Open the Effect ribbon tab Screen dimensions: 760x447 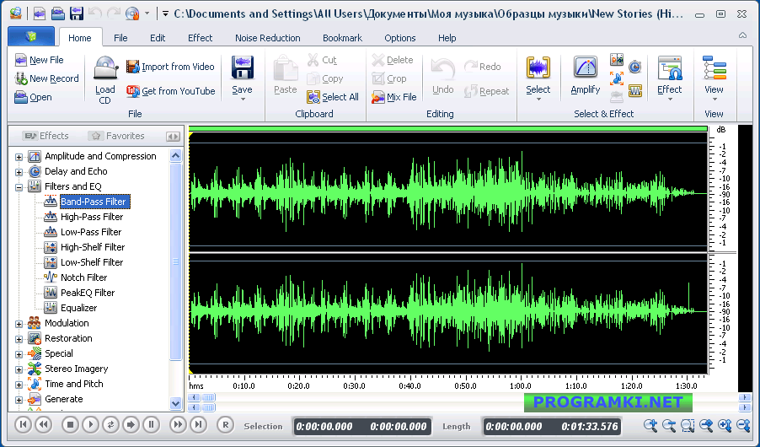coord(201,38)
